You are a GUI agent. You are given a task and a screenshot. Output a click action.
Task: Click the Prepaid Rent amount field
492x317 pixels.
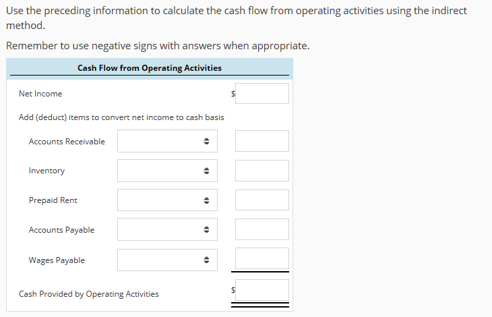(262, 200)
